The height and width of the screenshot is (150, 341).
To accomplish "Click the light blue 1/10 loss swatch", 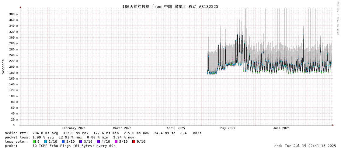I will [x=45, y=141].
